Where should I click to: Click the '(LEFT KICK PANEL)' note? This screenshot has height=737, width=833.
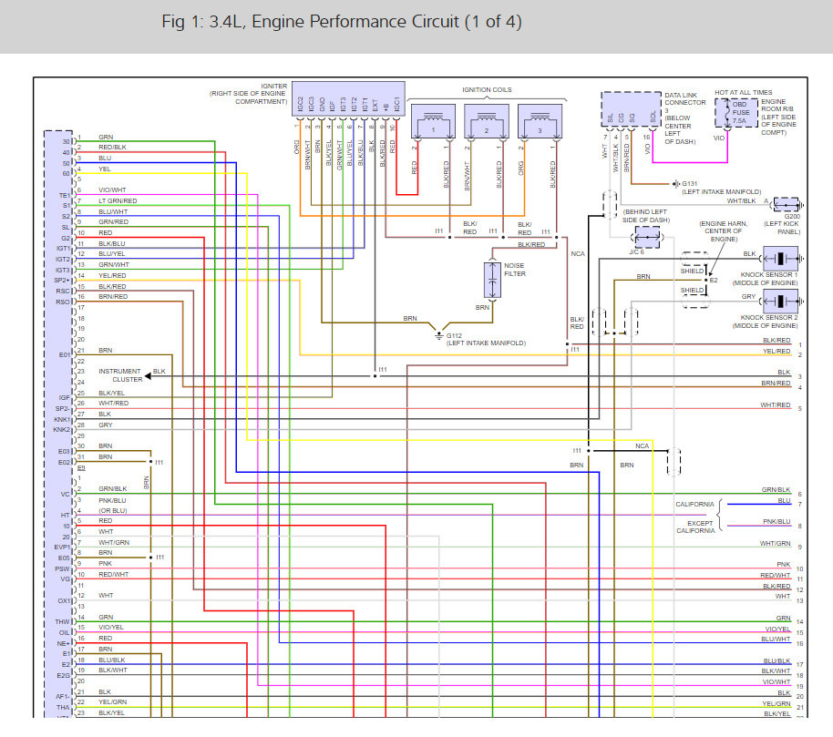coord(781,228)
